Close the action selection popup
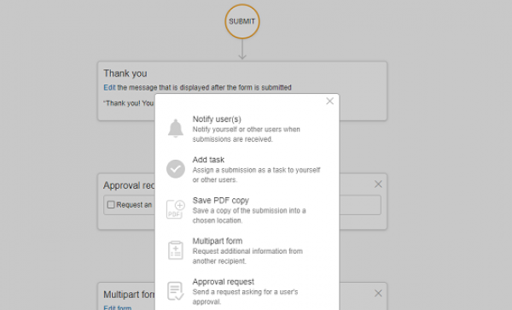 [329, 102]
